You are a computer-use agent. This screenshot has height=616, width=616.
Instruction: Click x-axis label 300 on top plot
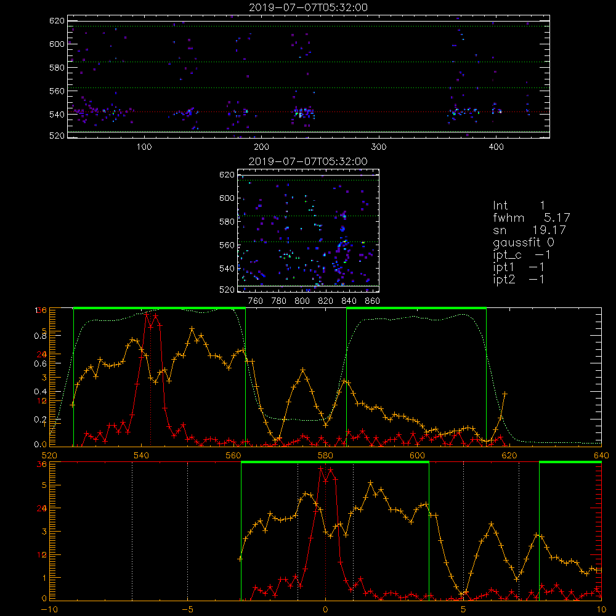[x=379, y=147]
